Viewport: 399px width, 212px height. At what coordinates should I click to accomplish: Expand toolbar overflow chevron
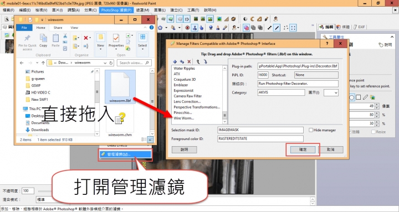[x=313, y=25]
